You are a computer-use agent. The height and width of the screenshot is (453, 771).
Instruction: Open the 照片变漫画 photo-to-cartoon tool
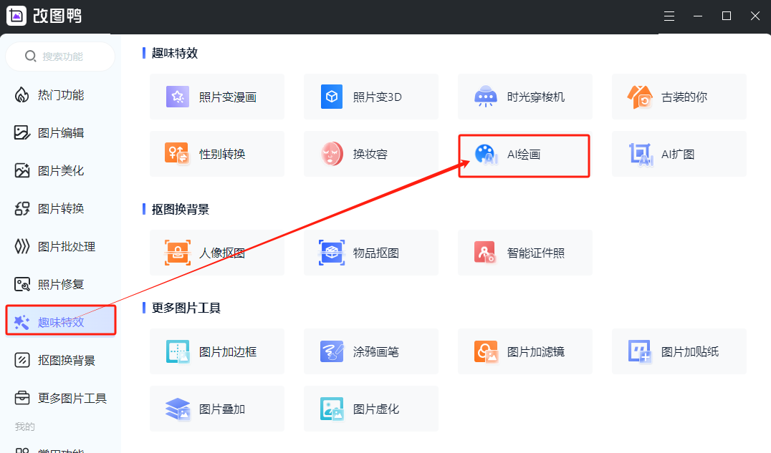[x=216, y=97]
